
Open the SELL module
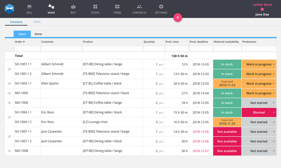tap(29, 9)
